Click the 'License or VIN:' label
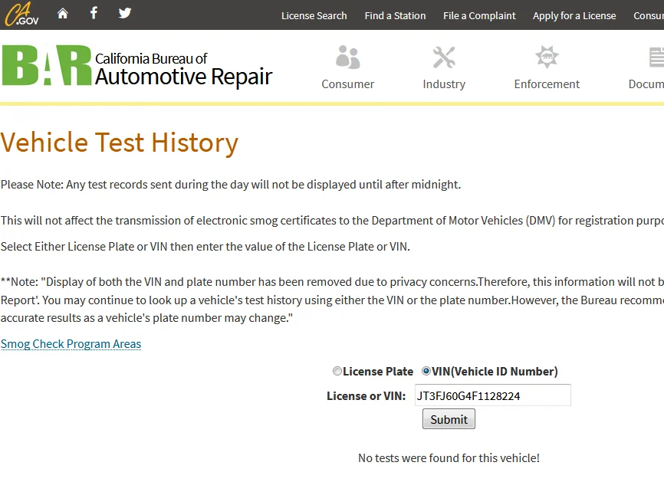664x482 pixels. [366, 396]
